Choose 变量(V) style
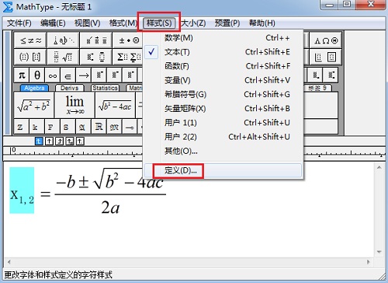Image resolution: width=388 pixels, height=283 pixels. (x=223, y=80)
